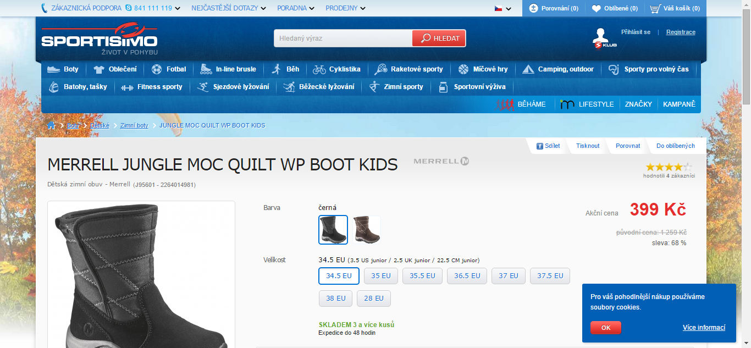Click the bicycle icon beside Cyklistika
The height and width of the screenshot is (348, 751).
point(319,69)
